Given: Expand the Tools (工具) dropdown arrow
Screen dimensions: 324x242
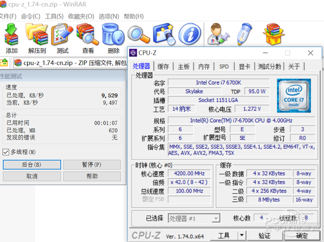Looking at the screenshot, I should (x=241, y=236).
